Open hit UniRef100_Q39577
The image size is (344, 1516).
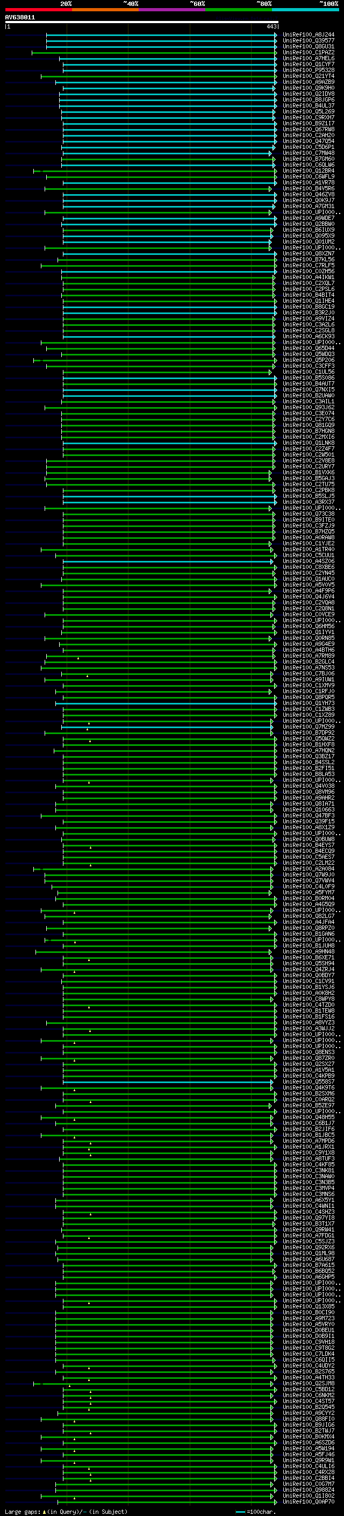[308, 41]
